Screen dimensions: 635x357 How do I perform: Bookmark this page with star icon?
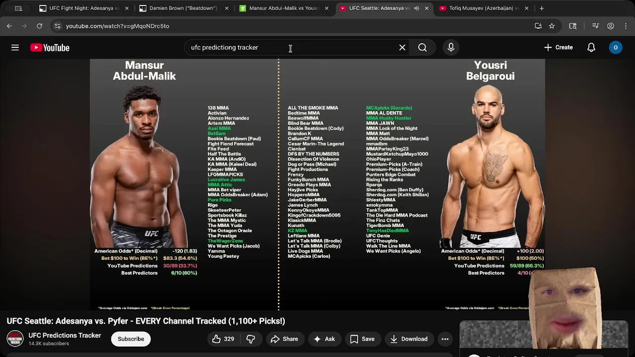pos(552,26)
